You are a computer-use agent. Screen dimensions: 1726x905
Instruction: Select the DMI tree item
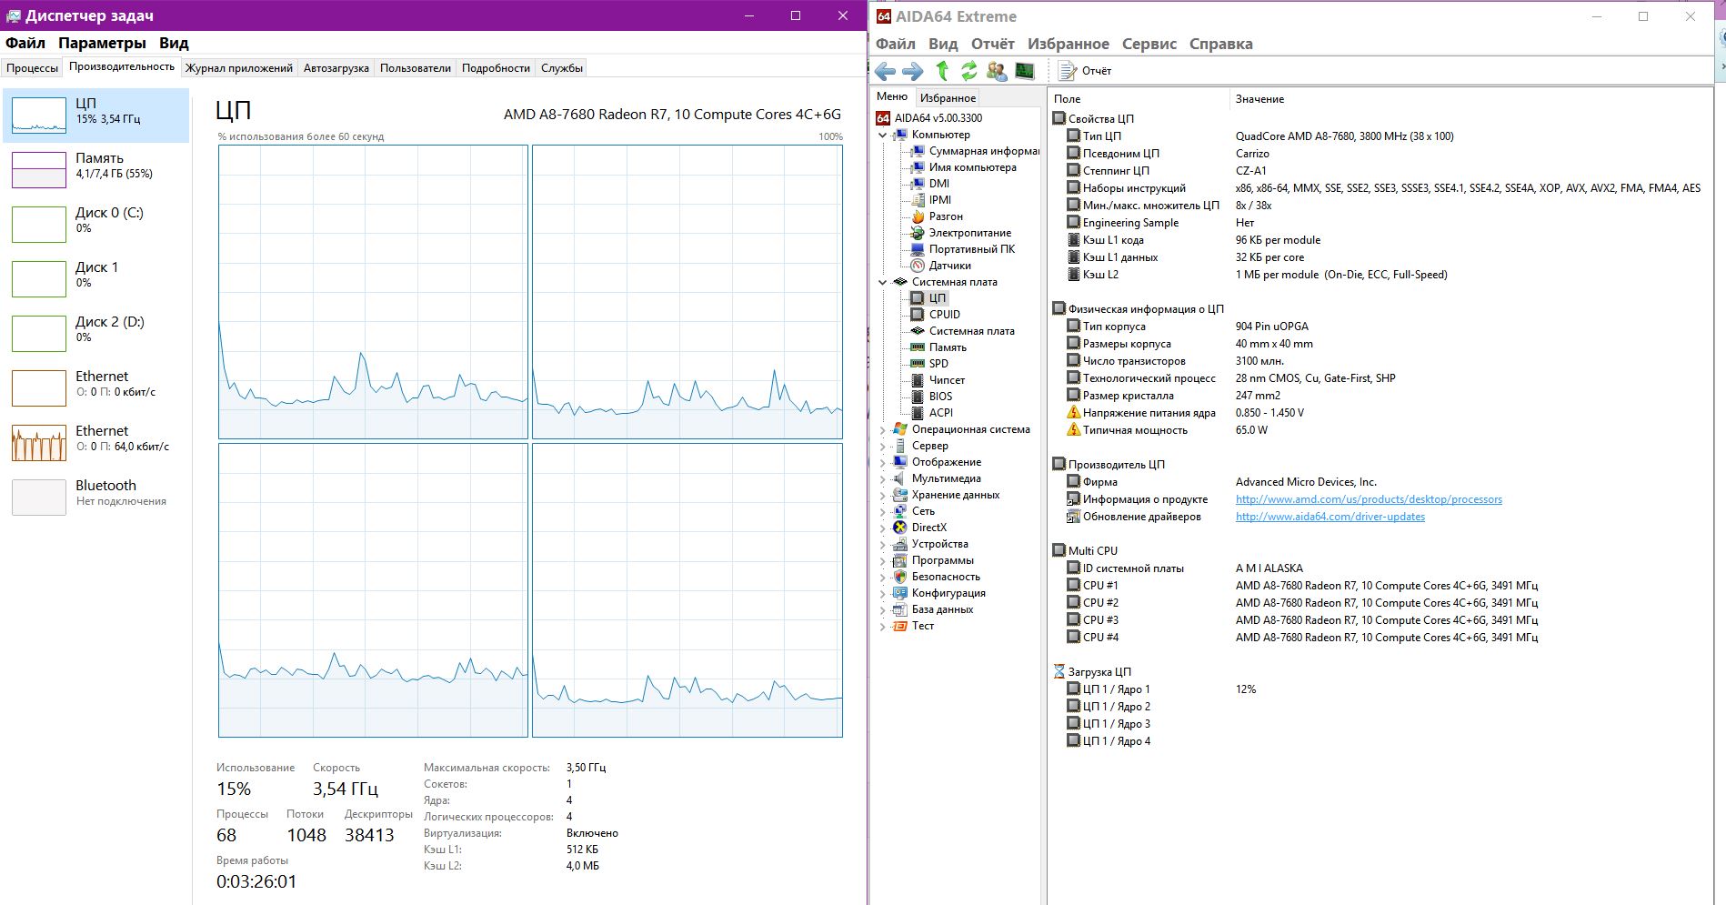click(930, 184)
